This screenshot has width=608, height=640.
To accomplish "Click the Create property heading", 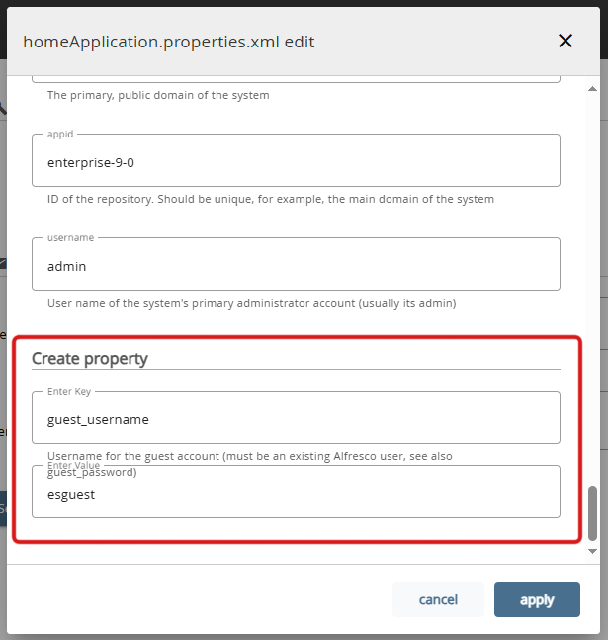I will point(90,358).
